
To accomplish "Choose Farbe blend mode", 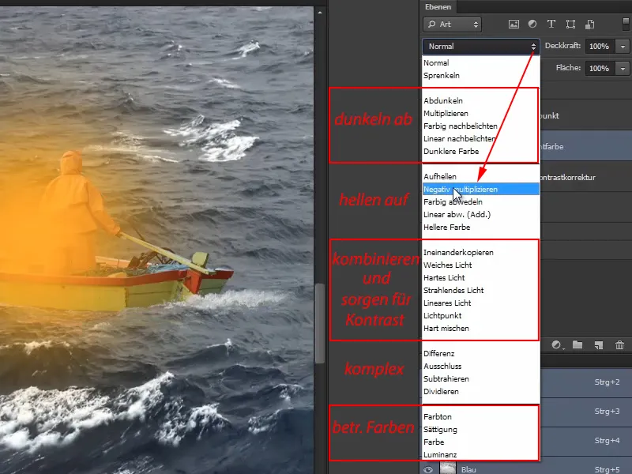I will coord(481,442).
